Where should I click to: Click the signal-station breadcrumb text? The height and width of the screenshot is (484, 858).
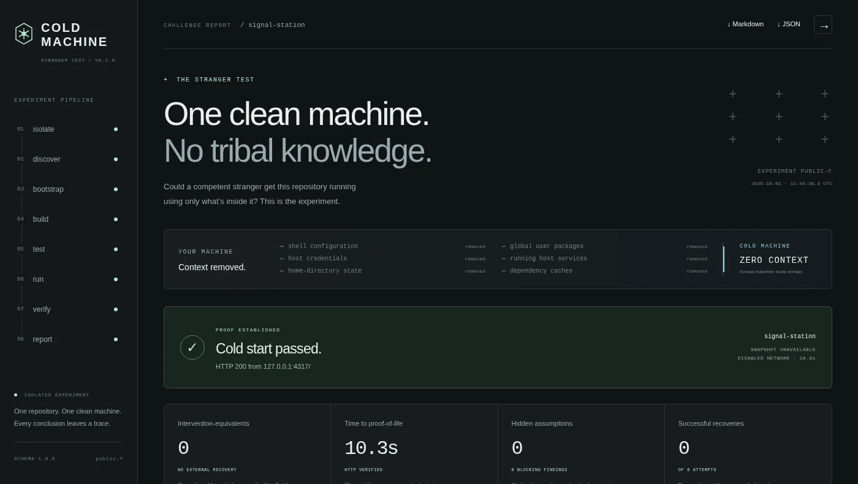[x=276, y=25]
